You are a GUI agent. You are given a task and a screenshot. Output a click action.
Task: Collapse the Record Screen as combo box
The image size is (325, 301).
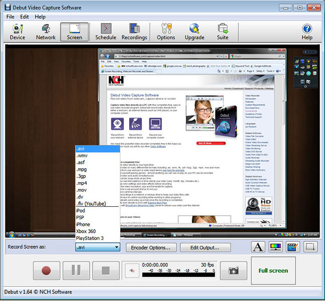coord(116,247)
